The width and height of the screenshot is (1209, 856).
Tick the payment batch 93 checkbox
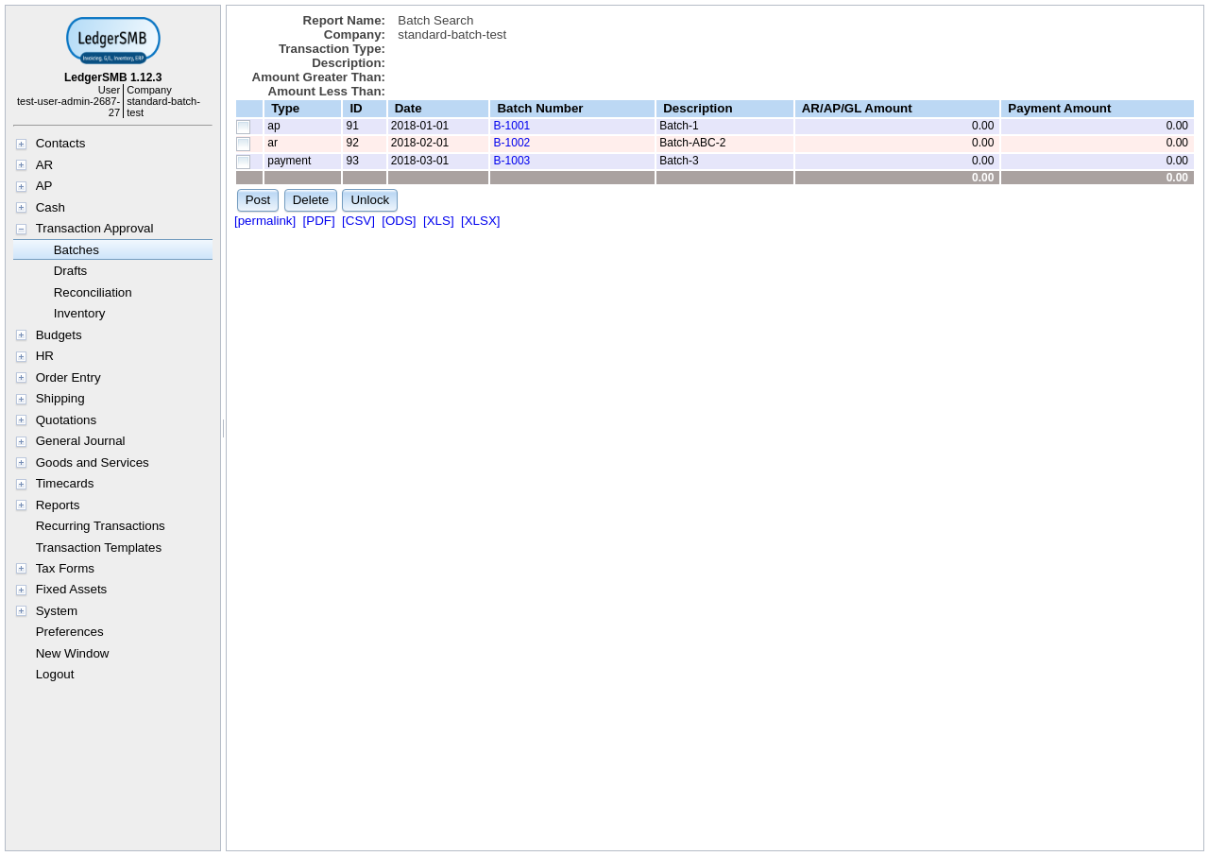[244, 162]
